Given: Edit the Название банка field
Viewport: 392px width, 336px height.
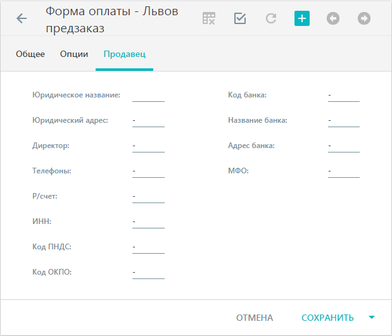Looking at the screenshot, I should pyautogui.click(x=344, y=121).
